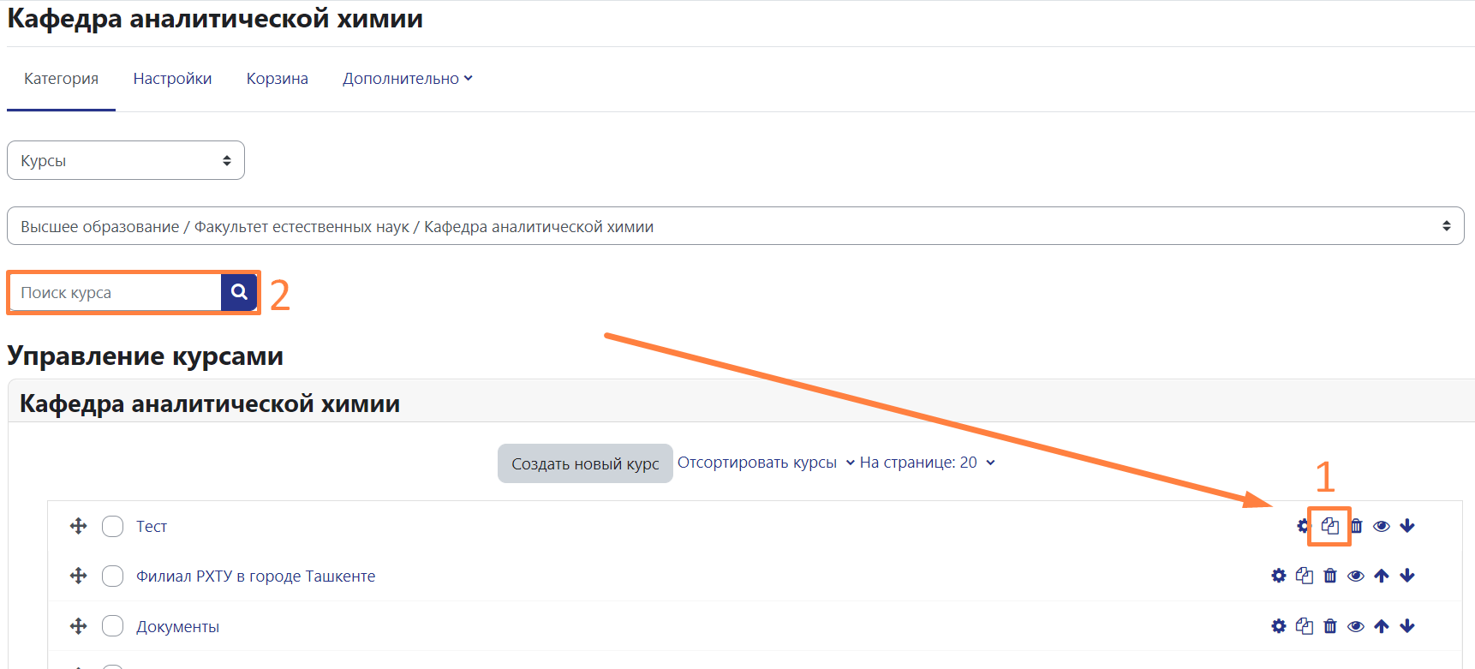Delete the Документы course via trash icon
The image size is (1475, 669).
1330,626
